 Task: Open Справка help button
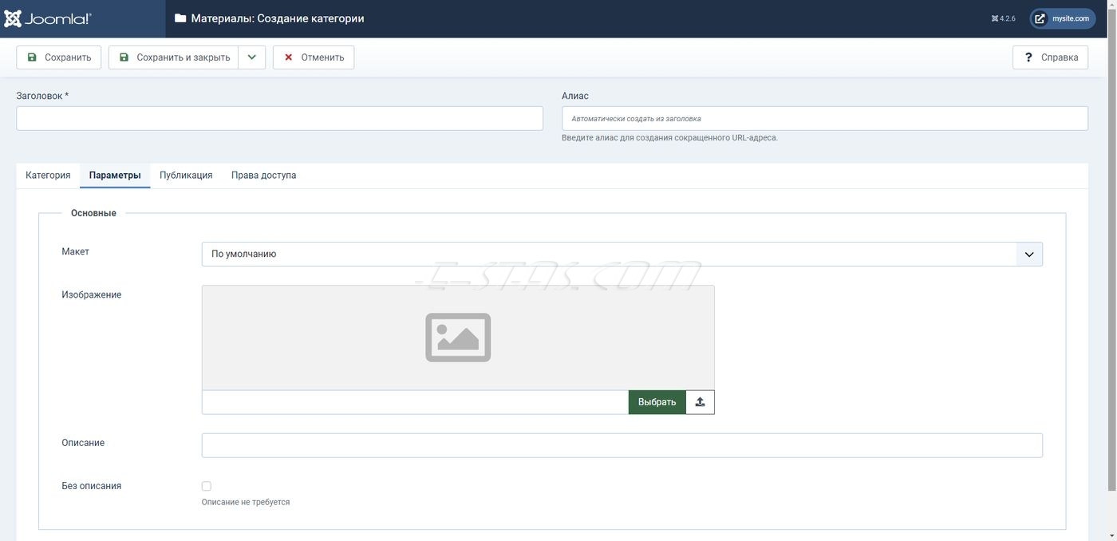click(1050, 57)
